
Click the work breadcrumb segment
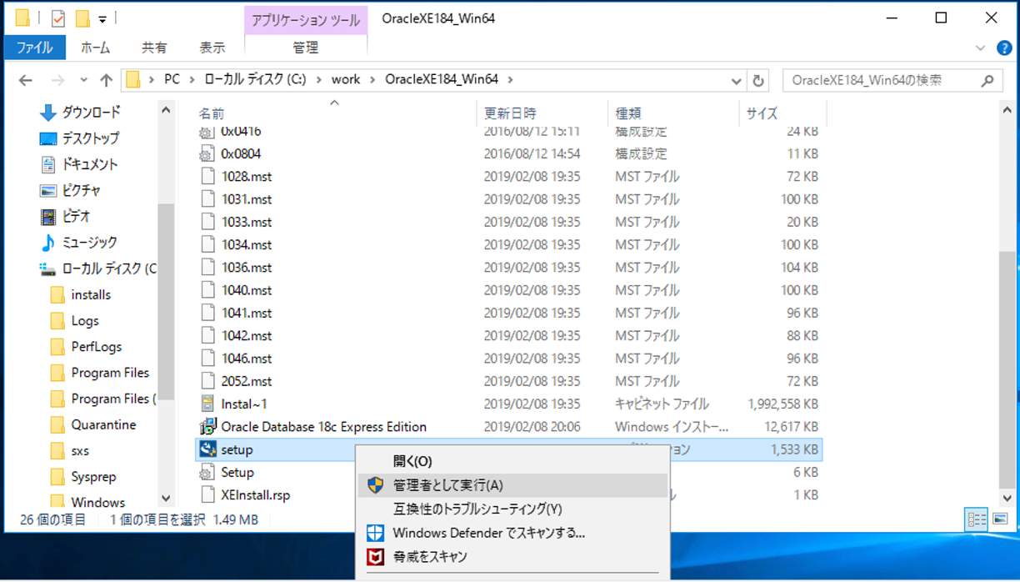(346, 79)
